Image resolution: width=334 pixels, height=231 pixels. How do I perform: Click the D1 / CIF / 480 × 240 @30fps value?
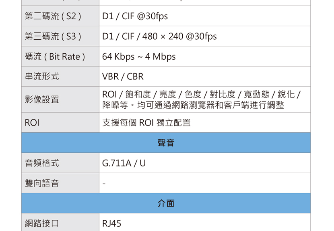click(159, 36)
